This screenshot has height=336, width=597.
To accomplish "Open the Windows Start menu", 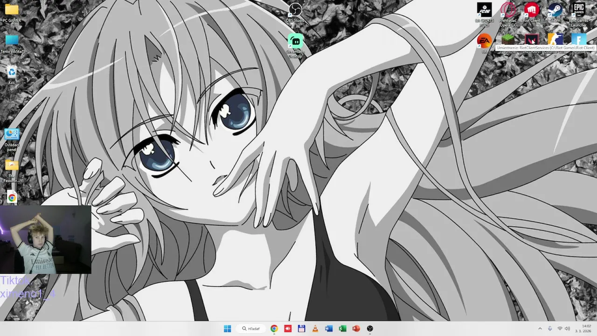I will pyautogui.click(x=227, y=329).
